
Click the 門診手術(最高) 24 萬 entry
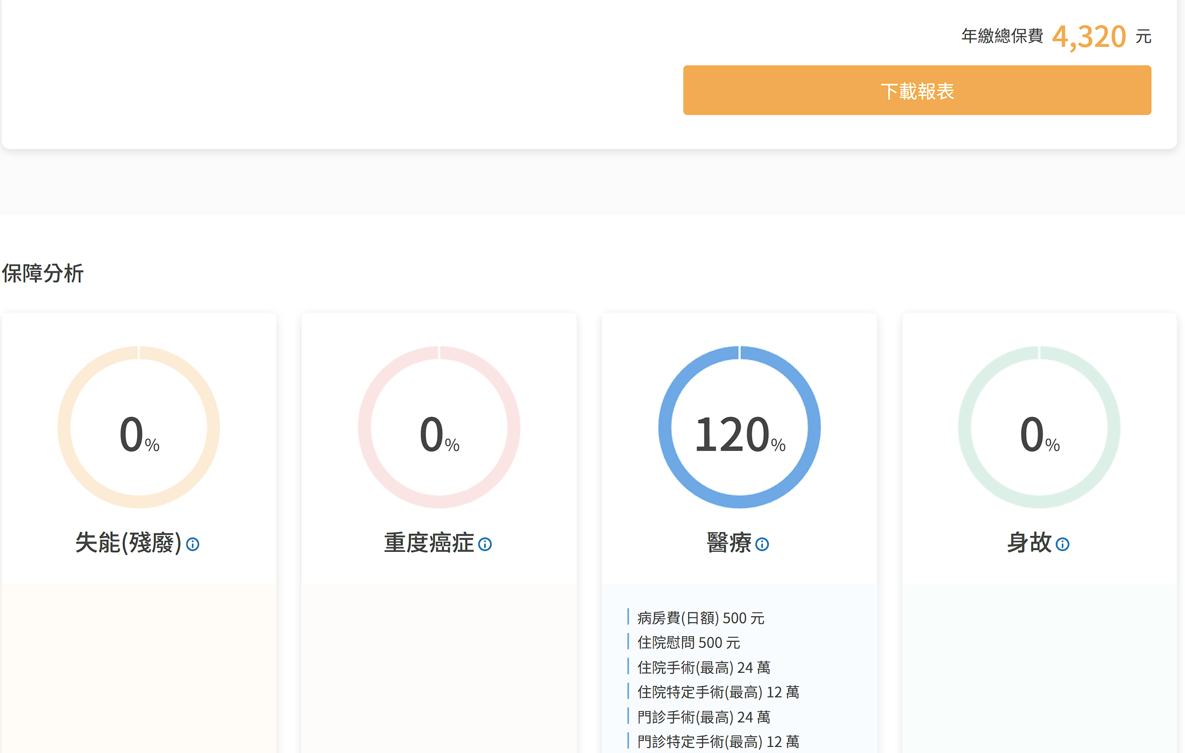point(704,718)
